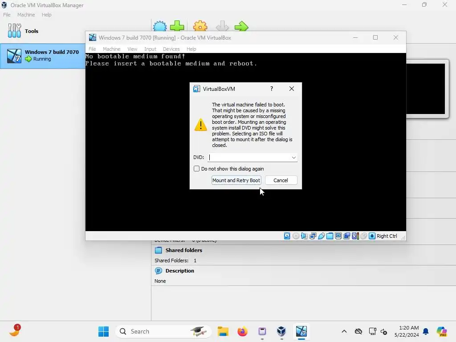
Task: Open Help menu in VM window
Action: pyautogui.click(x=191, y=49)
